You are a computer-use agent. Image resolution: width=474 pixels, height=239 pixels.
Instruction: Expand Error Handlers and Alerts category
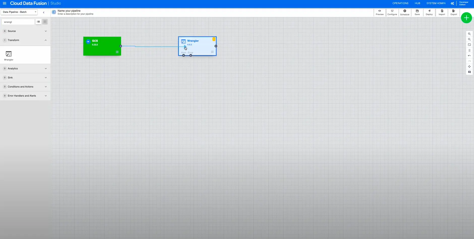click(x=25, y=96)
